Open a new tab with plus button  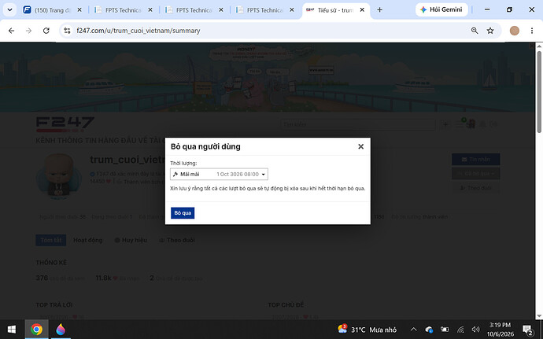(379, 10)
